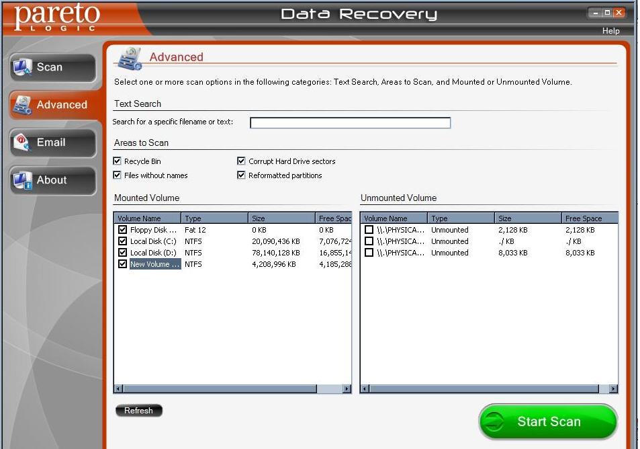
Task: Open the Help menu
Action: click(610, 31)
